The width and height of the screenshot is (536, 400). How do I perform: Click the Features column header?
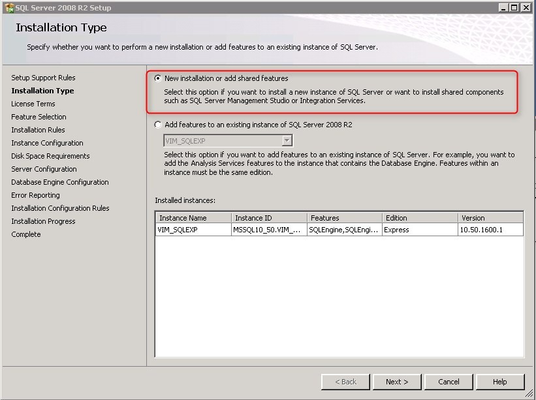[345, 217]
